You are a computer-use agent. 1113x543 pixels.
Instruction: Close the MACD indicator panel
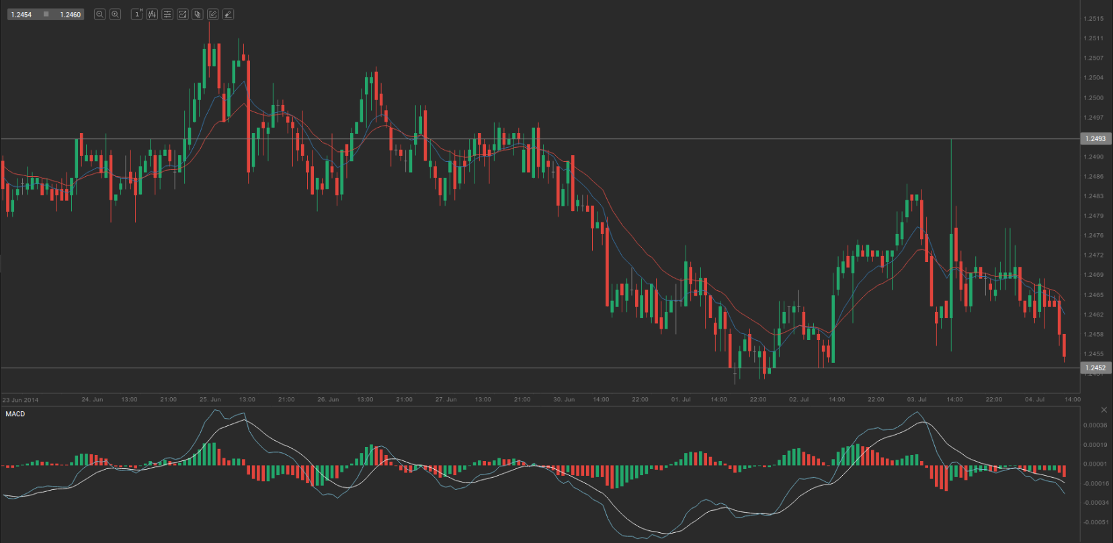coord(1103,410)
